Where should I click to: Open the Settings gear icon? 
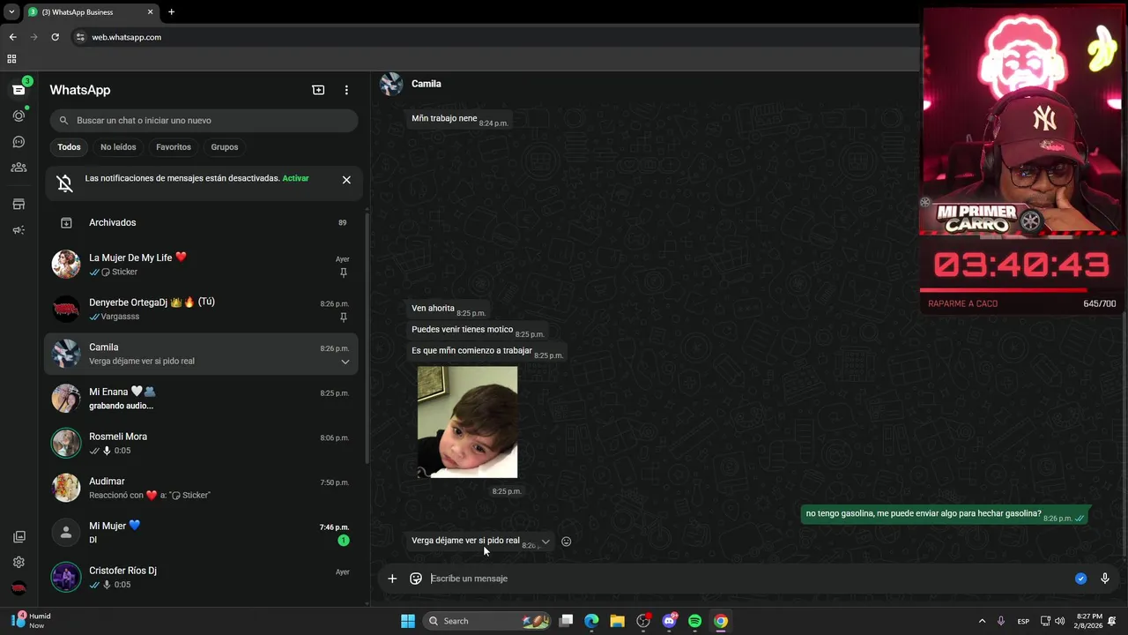point(19,562)
